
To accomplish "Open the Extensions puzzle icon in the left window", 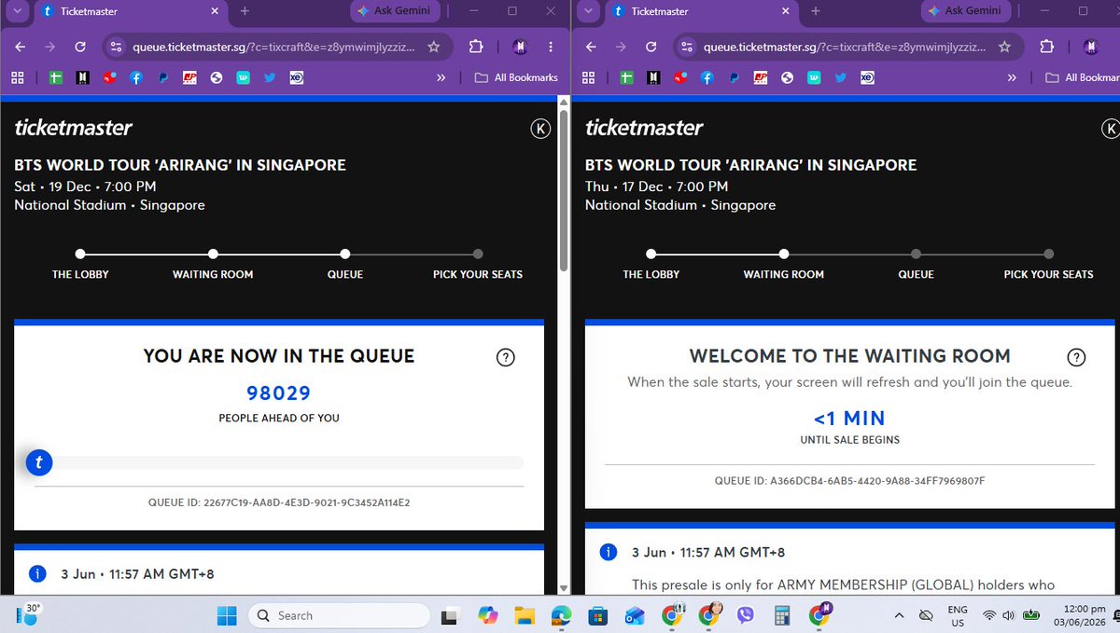I will tap(475, 47).
